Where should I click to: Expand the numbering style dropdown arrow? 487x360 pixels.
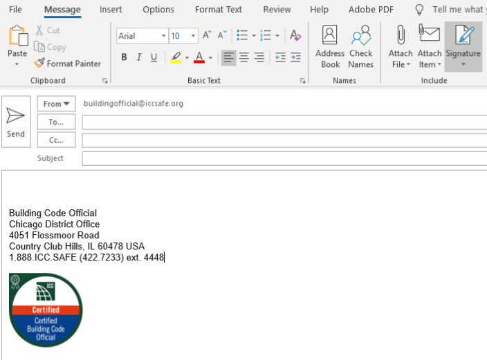(277, 35)
